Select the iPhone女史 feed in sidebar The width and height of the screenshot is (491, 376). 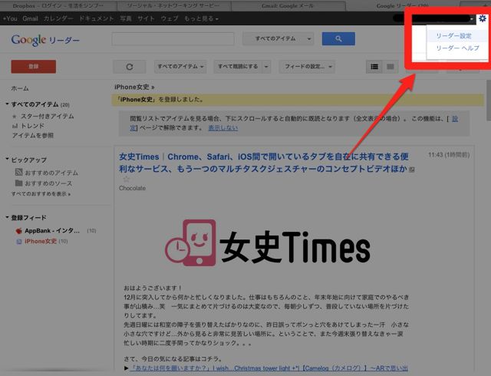click(41, 241)
